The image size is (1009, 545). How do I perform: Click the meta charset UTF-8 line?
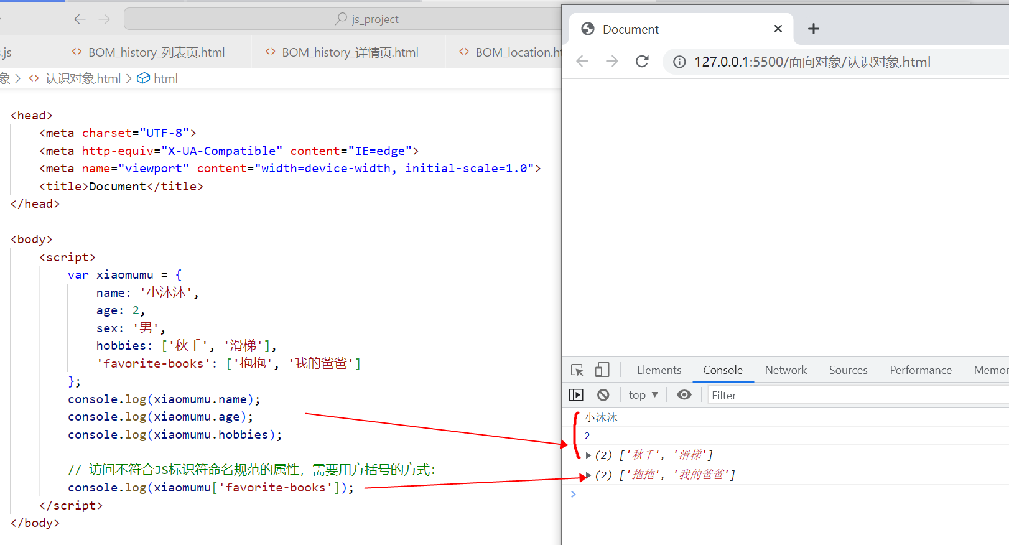pyautogui.click(x=118, y=133)
